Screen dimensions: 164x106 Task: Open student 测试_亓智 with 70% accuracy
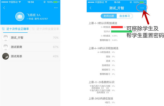pyautogui.click(x=30, y=38)
